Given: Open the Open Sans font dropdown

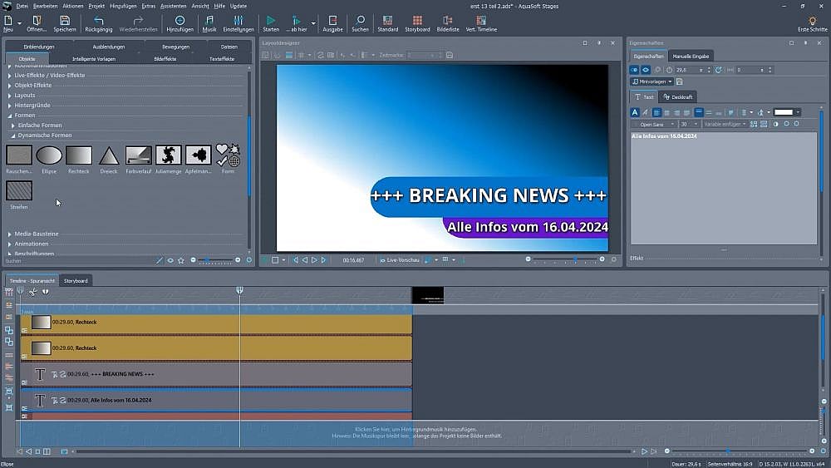Looking at the screenshot, I should 653,124.
